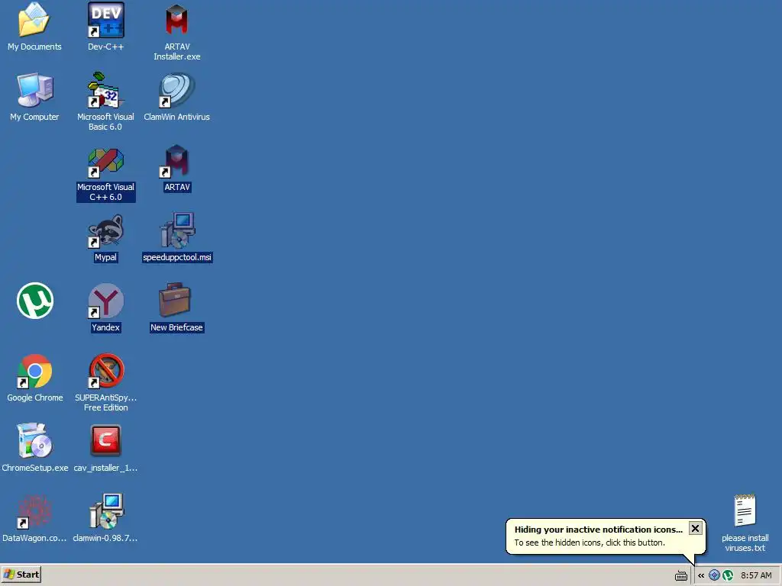Select the uTorrent desktop icon

click(x=35, y=301)
